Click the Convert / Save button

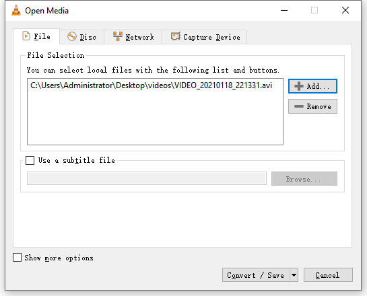pyautogui.click(x=256, y=275)
